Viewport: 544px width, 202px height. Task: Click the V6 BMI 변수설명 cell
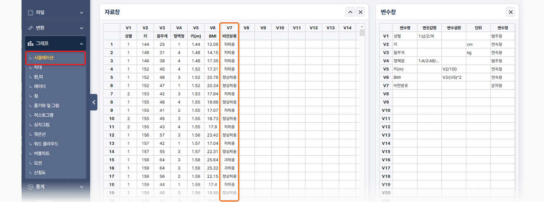[x=454, y=77]
